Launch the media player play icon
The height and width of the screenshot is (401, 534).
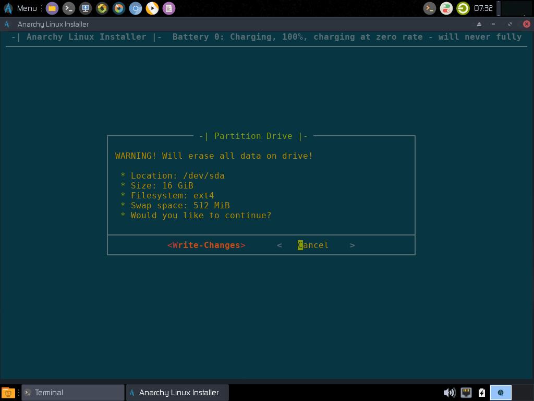pyautogui.click(x=152, y=8)
